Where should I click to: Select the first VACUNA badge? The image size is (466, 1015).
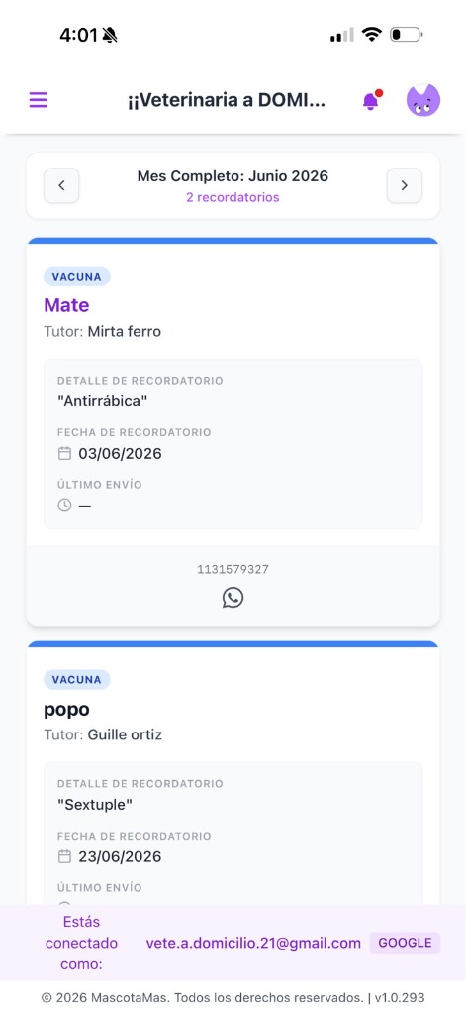[x=77, y=277]
